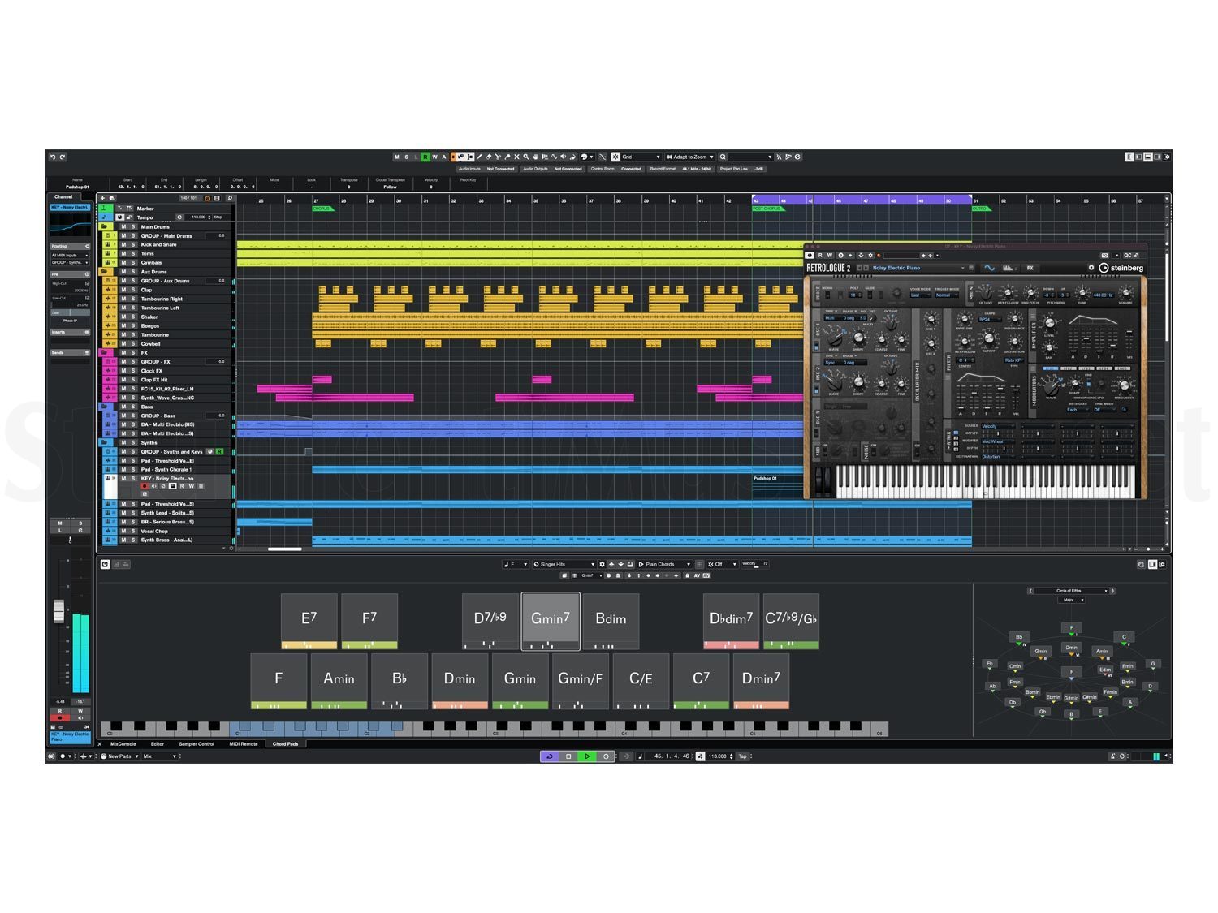Image resolution: width=1218 pixels, height=913 pixels.
Task: Open the Circle of Fifths chord assistant
Action: point(1070,590)
